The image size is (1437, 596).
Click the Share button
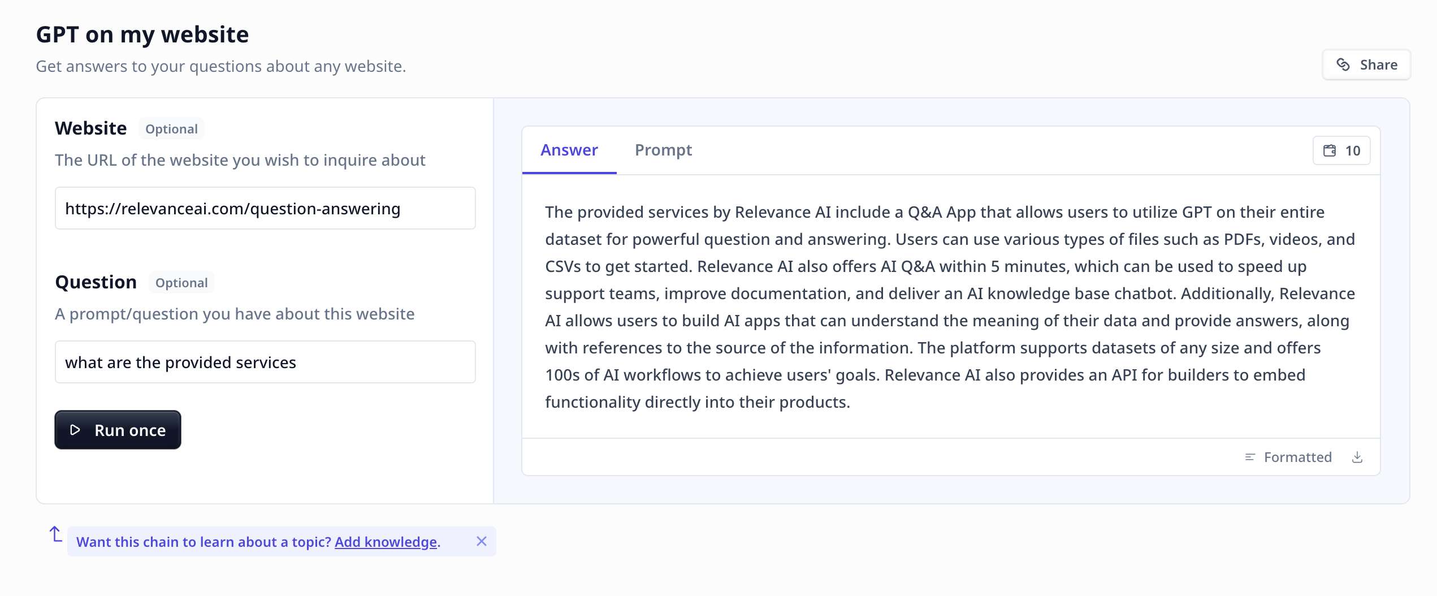point(1366,64)
